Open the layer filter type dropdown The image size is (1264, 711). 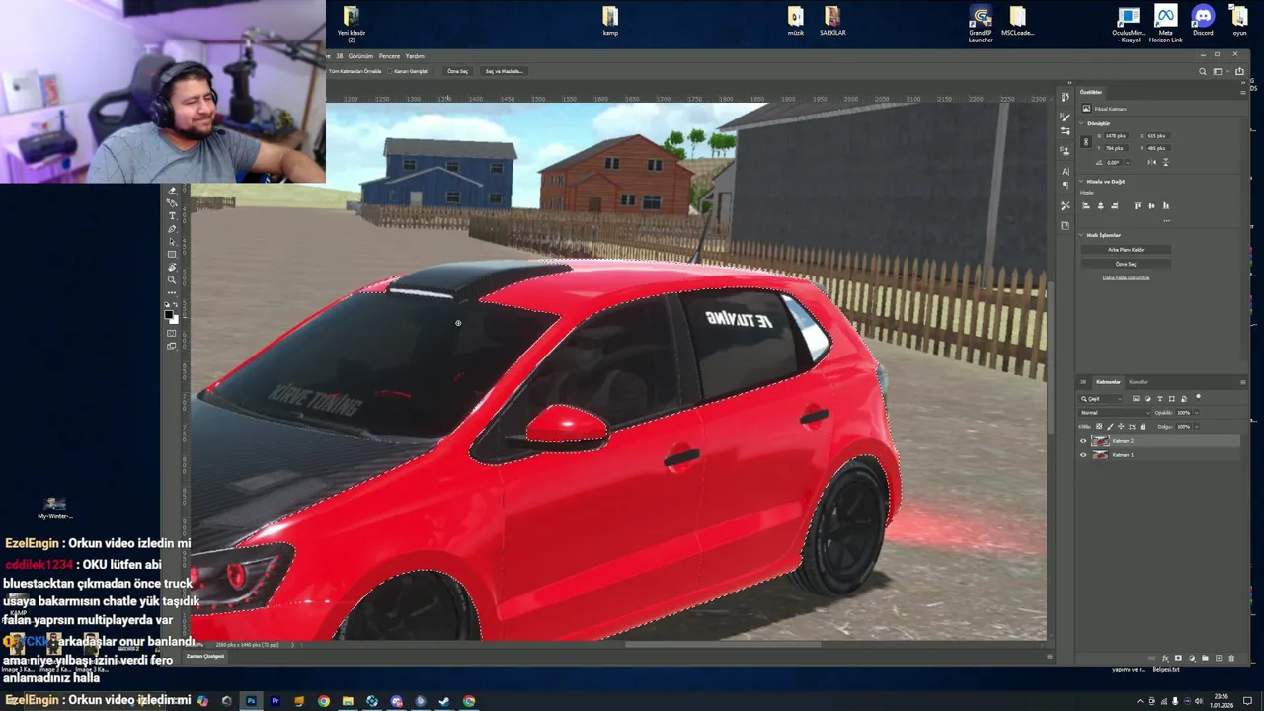click(1100, 399)
